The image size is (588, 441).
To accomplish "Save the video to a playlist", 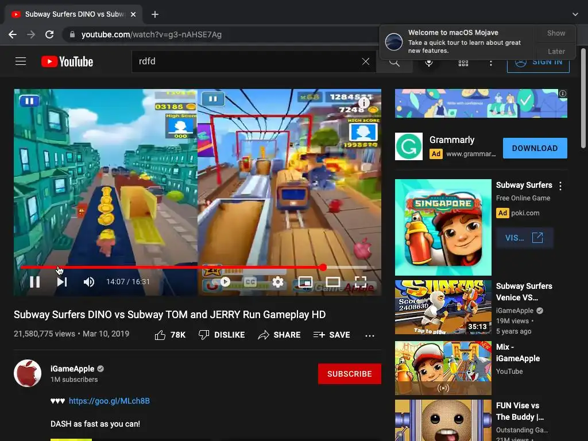I will [x=331, y=335].
